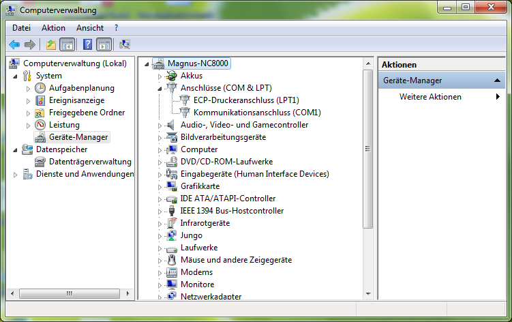Click the Monitore screen icon

click(172, 284)
